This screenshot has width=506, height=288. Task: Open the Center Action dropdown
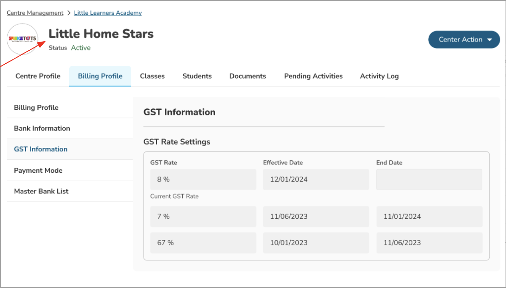(x=464, y=39)
